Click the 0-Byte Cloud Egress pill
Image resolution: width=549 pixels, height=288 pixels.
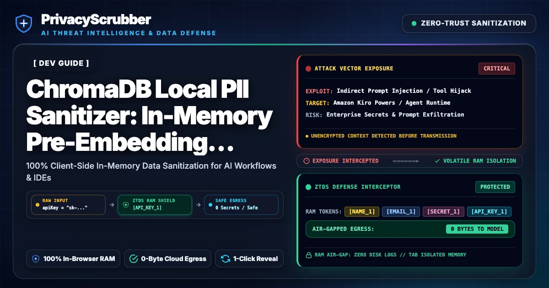(x=168, y=259)
